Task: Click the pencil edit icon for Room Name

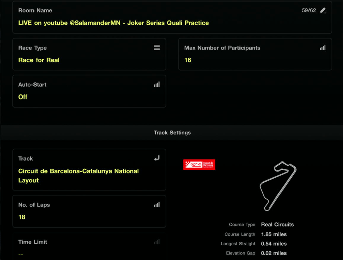Action: 323,10
